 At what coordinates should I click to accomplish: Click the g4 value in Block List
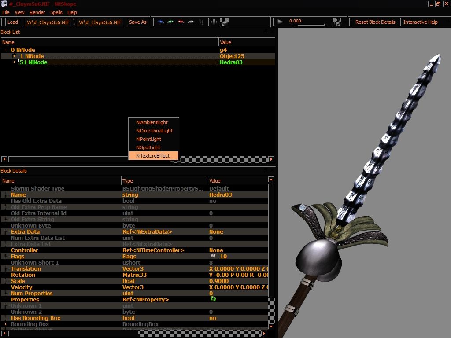[x=223, y=50]
